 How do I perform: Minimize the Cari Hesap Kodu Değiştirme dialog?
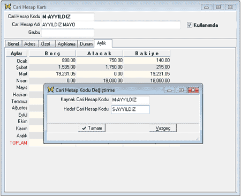[x=169, y=90]
